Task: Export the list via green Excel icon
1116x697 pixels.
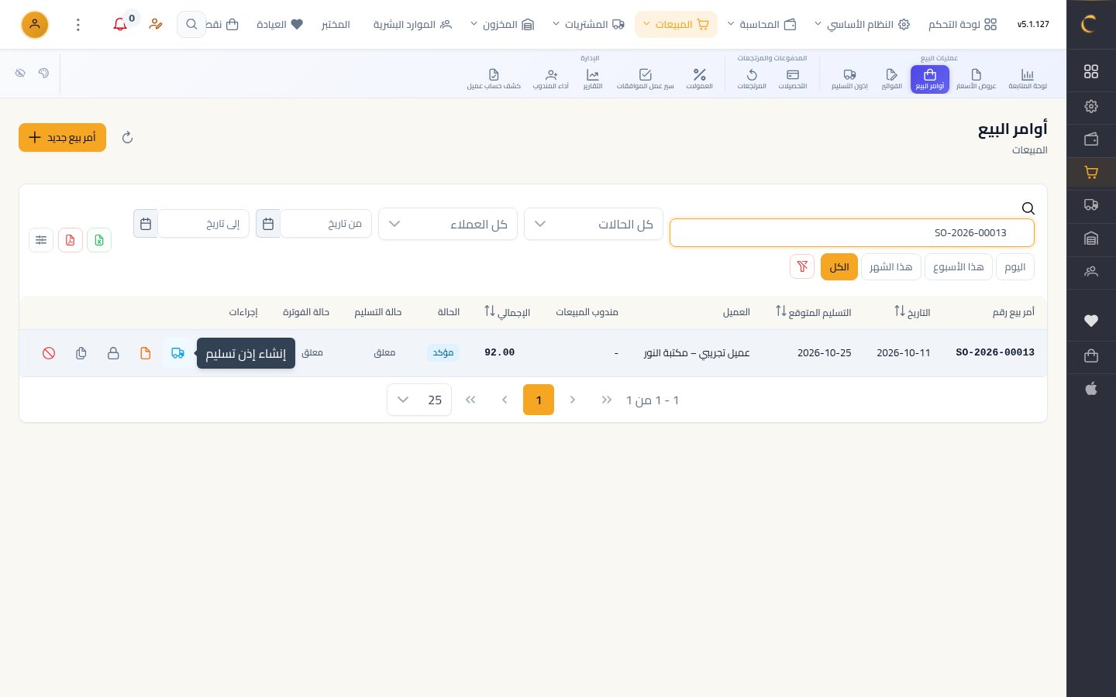Action: [99, 240]
